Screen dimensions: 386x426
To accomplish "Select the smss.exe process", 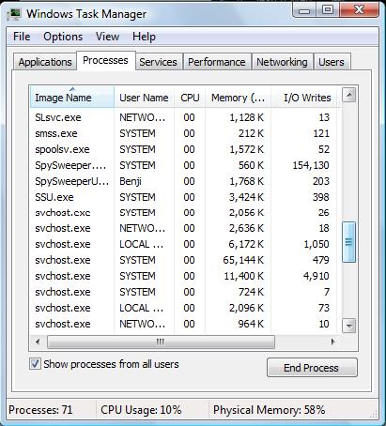I will tap(183, 133).
